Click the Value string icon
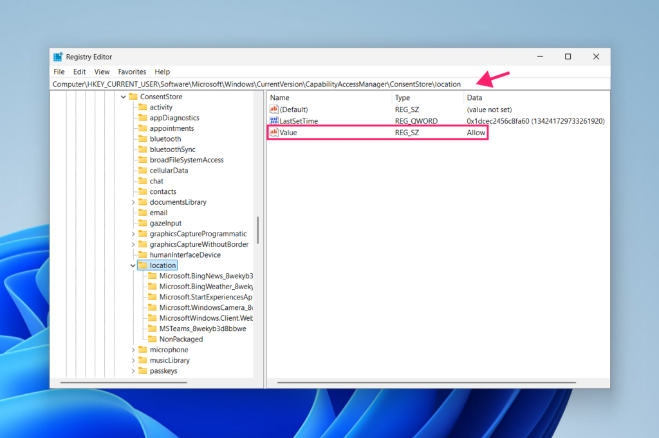Image resolution: width=659 pixels, height=438 pixels. [x=274, y=132]
